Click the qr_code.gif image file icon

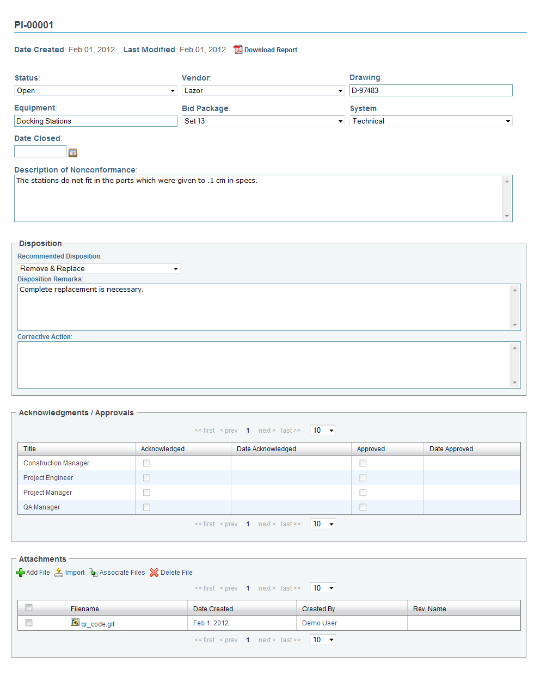(75, 623)
